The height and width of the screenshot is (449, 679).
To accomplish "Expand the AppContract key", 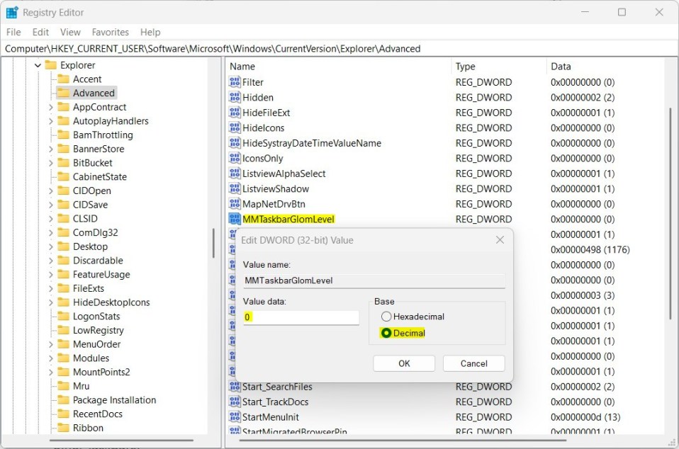I will [50, 107].
